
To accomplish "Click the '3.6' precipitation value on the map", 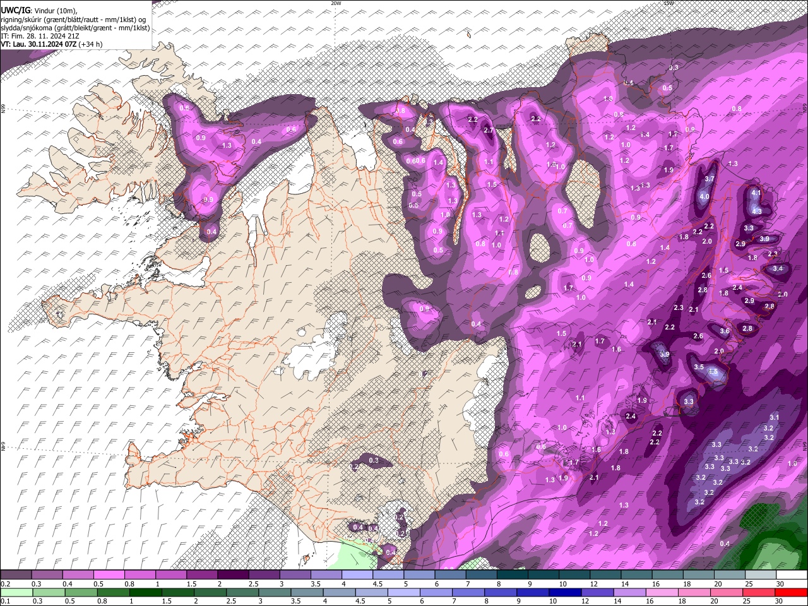I will (x=725, y=331).
